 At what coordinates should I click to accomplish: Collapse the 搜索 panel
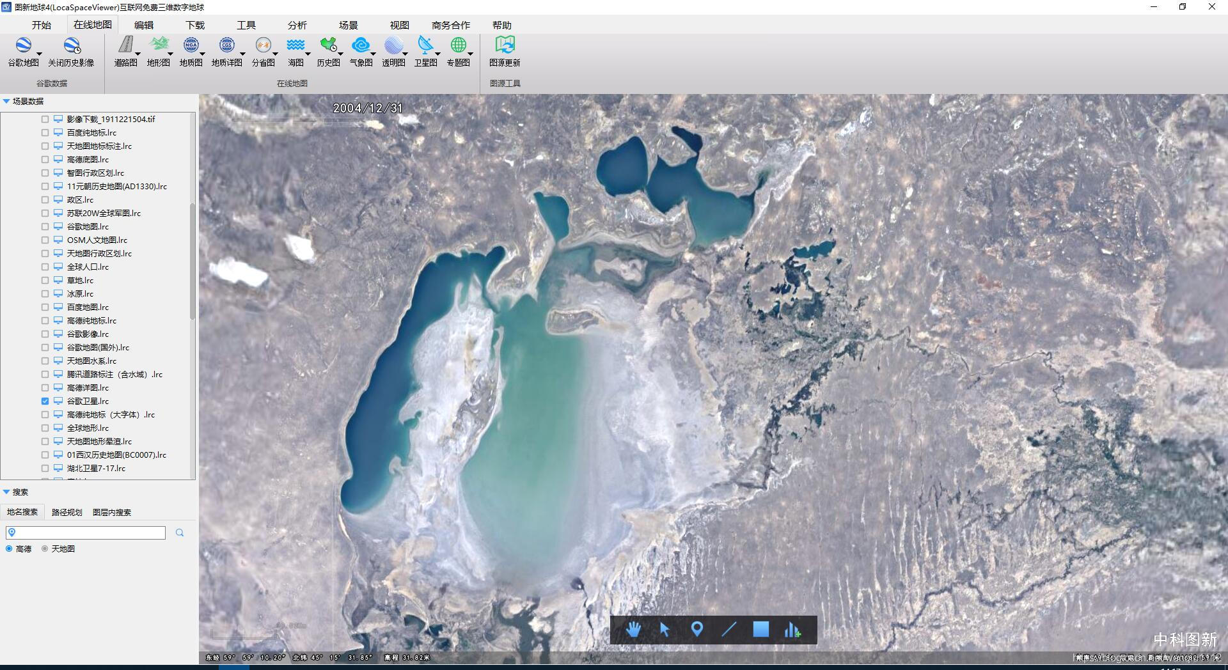pyautogui.click(x=6, y=492)
